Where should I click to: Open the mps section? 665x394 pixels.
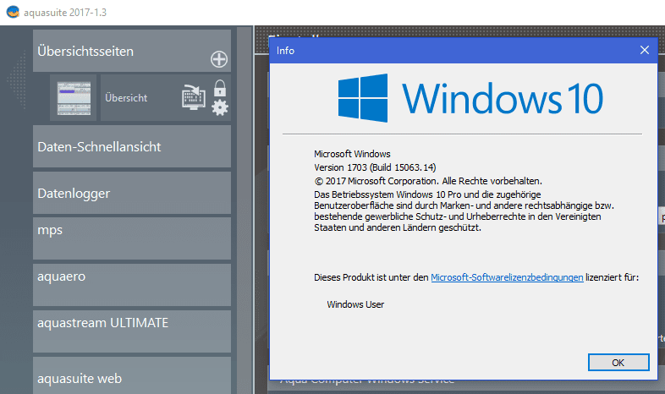132,238
